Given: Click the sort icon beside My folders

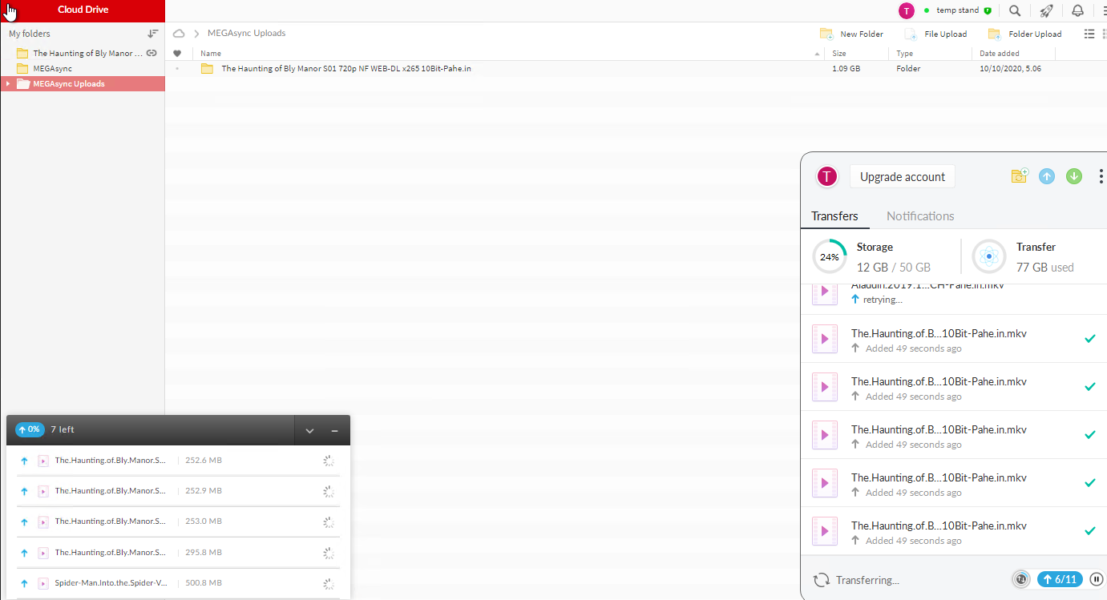Looking at the screenshot, I should click(153, 34).
